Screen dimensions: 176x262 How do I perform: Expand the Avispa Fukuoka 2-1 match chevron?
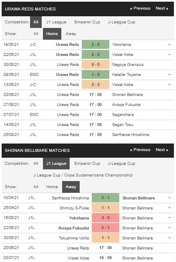pyautogui.click(x=169, y=228)
